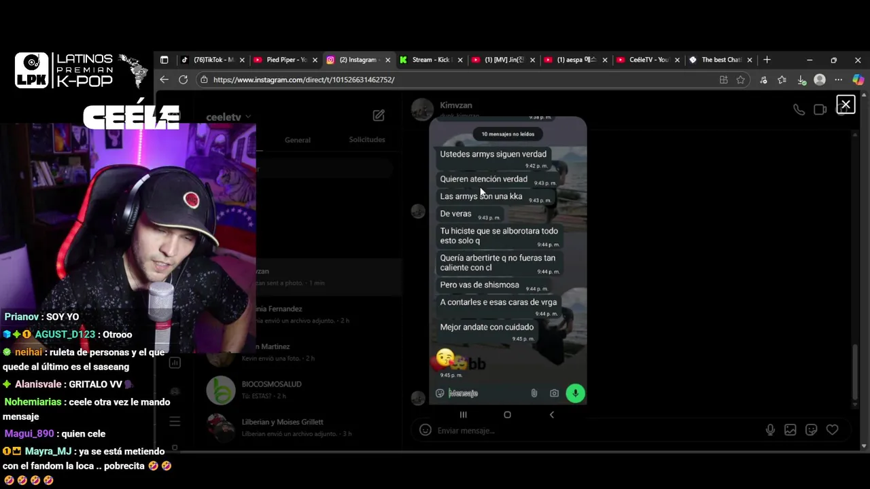Start a video call with Kimvzan
Image resolution: width=870 pixels, height=489 pixels.
820,110
